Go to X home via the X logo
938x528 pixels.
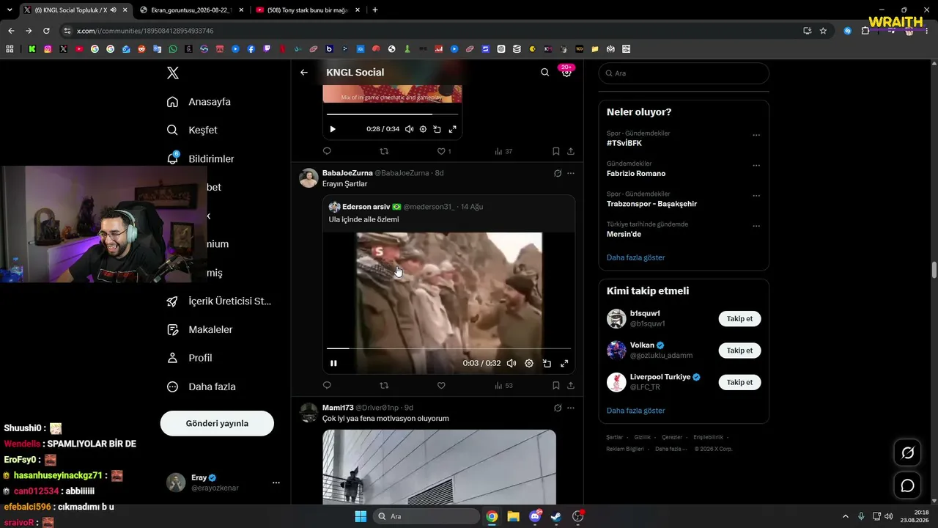[172, 73]
